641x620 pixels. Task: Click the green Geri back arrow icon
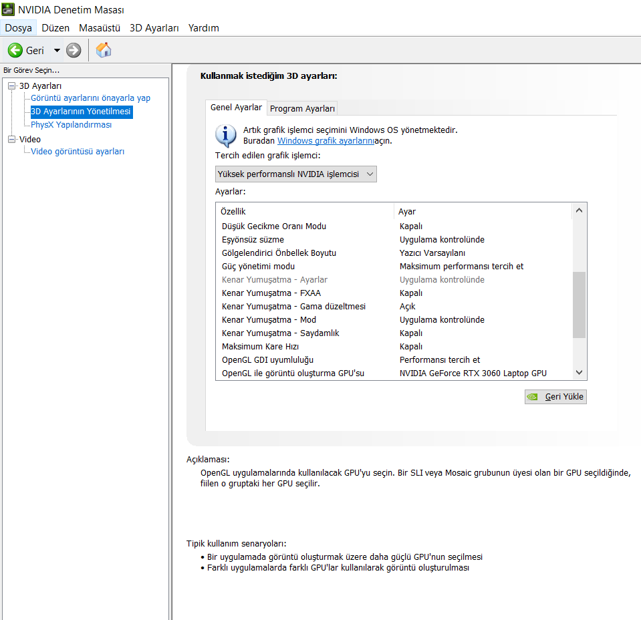click(15, 50)
